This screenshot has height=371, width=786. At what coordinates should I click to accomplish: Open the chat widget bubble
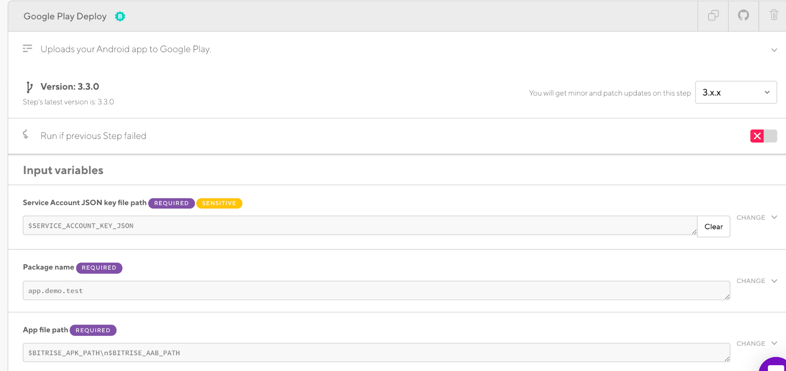click(x=774, y=365)
